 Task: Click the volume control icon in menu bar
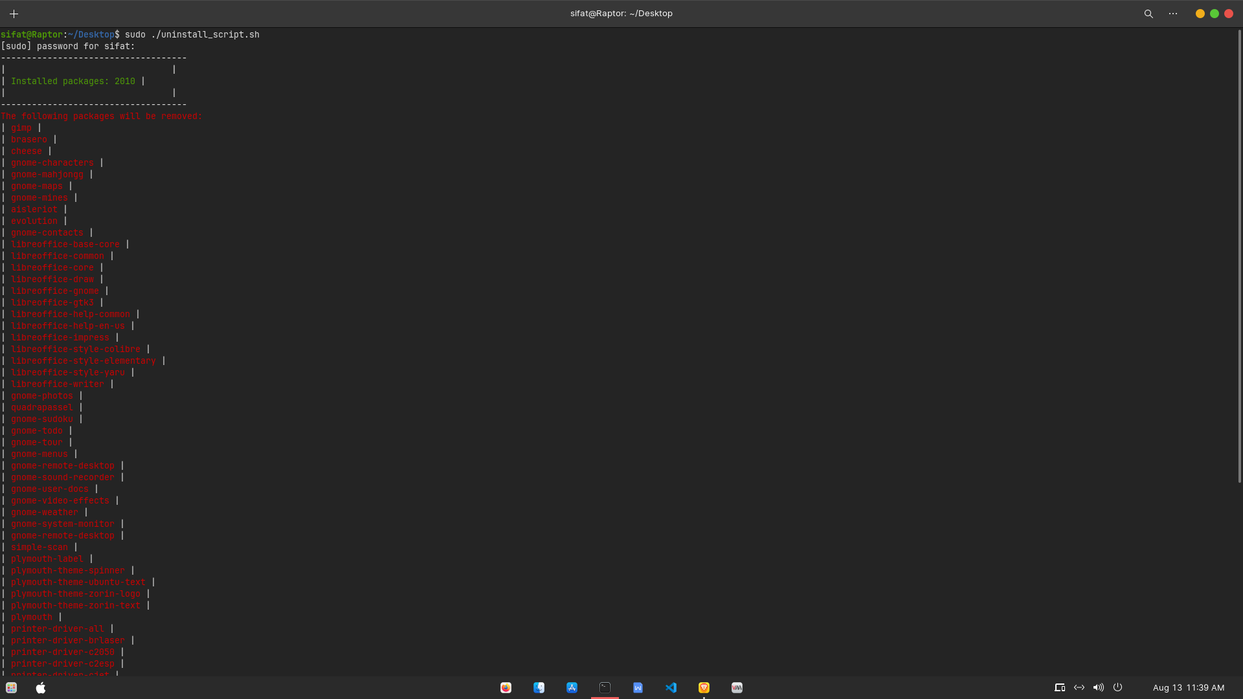1099,687
